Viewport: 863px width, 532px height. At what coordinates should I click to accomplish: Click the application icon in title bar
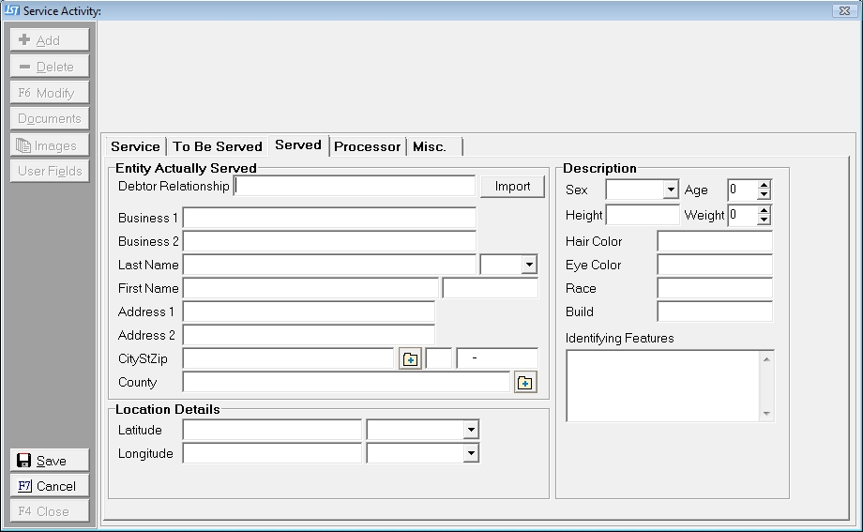11,10
